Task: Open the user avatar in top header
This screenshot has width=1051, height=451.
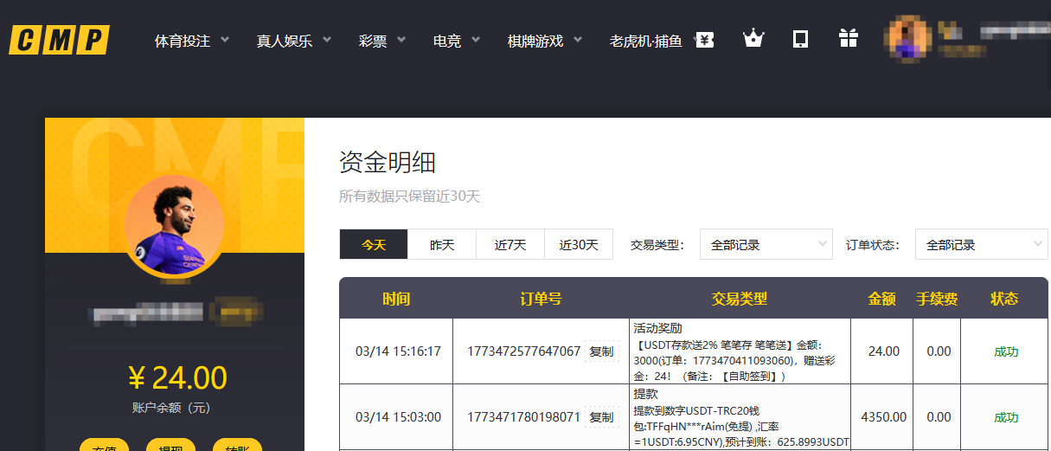Action: [907, 39]
